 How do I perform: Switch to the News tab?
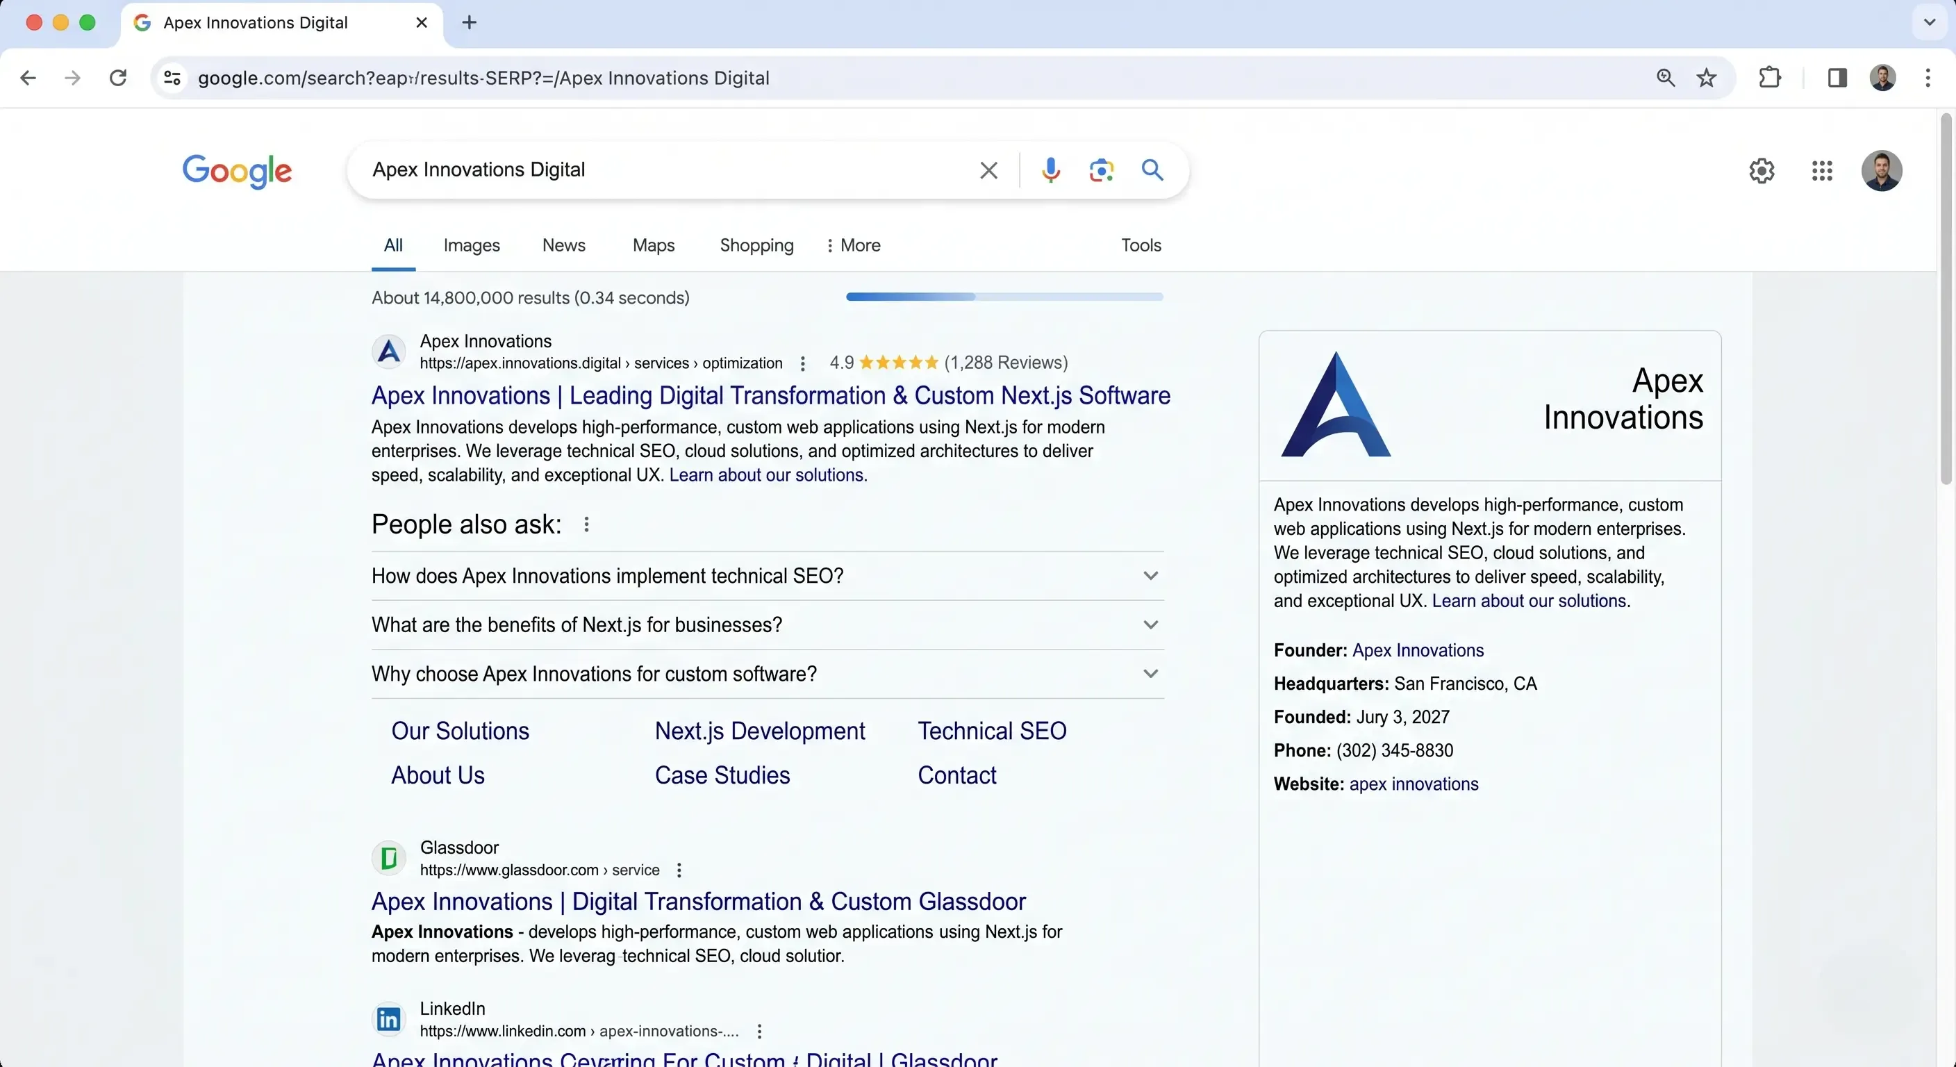pyautogui.click(x=563, y=245)
